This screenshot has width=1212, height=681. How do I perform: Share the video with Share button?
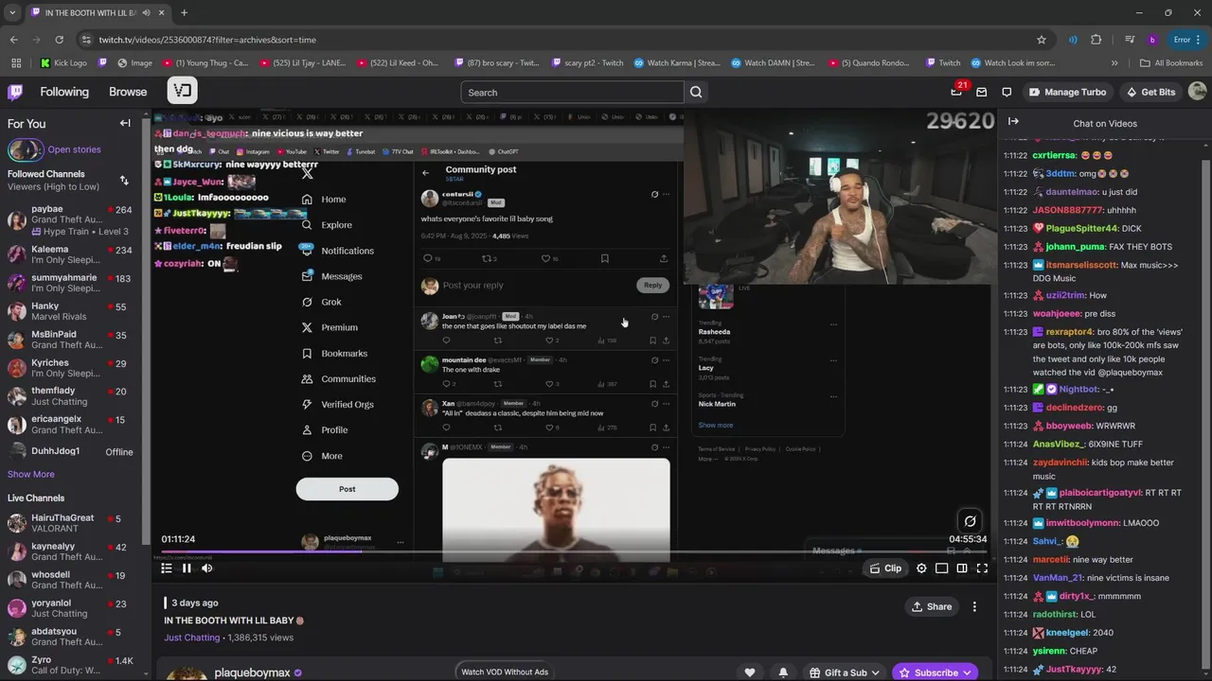point(931,606)
